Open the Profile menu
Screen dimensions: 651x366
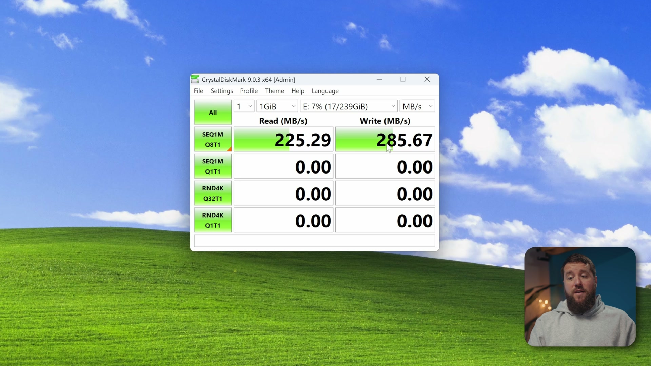coord(249,91)
